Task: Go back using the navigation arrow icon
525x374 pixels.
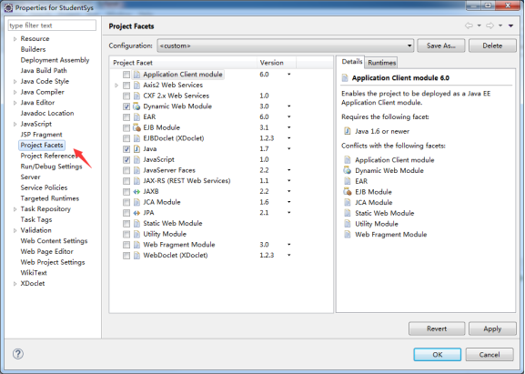Action: (x=469, y=25)
